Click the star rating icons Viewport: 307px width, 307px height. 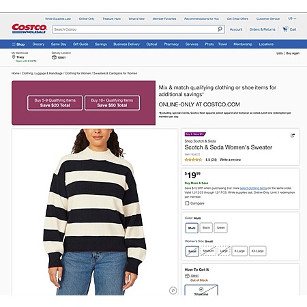(193, 160)
